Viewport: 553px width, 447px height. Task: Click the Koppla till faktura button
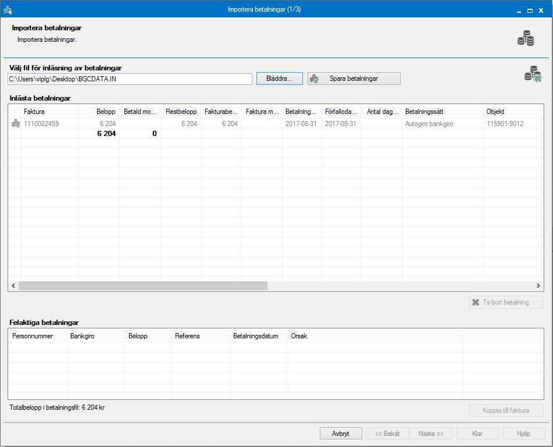(506, 410)
